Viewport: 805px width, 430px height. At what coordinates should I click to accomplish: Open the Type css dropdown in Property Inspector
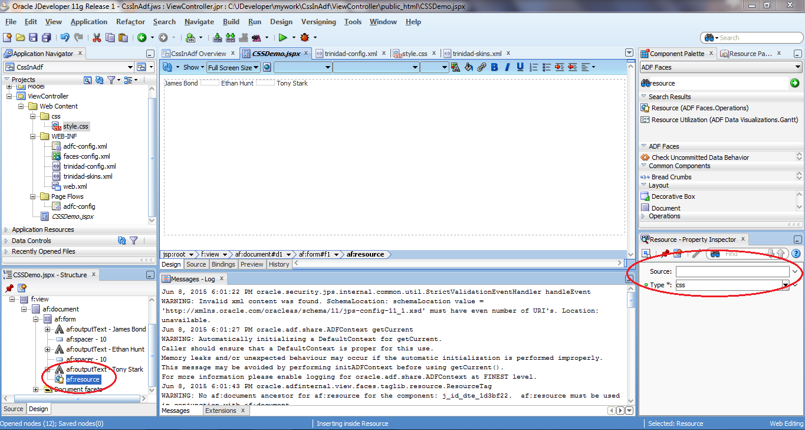point(786,285)
